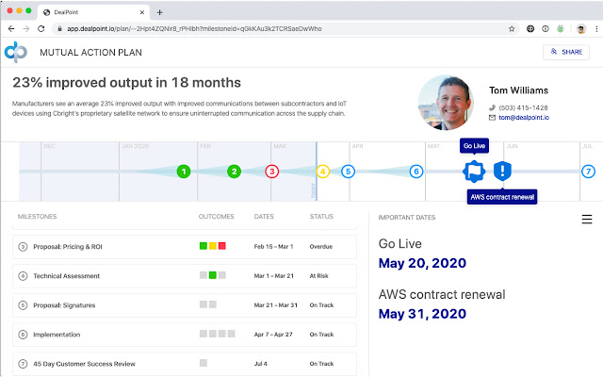Open tom@dealpoint.io email link

click(x=524, y=117)
